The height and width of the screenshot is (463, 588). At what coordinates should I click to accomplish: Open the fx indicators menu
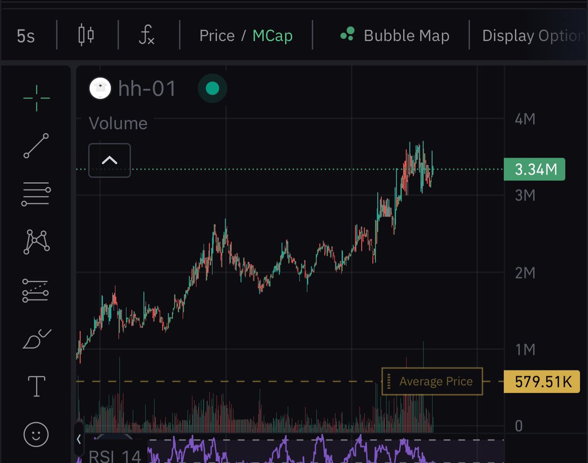pyautogui.click(x=147, y=35)
